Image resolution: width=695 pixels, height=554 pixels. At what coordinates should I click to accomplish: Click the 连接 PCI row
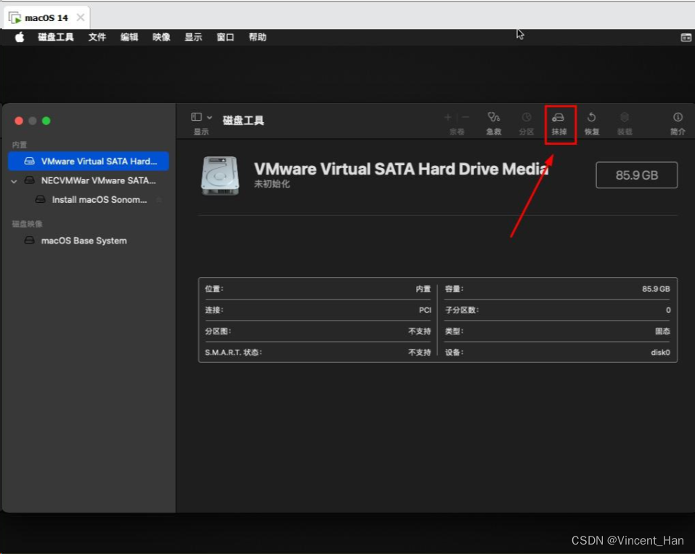[x=318, y=310]
